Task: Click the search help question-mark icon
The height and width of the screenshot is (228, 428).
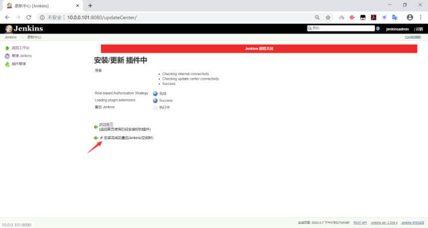Action: [378, 28]
